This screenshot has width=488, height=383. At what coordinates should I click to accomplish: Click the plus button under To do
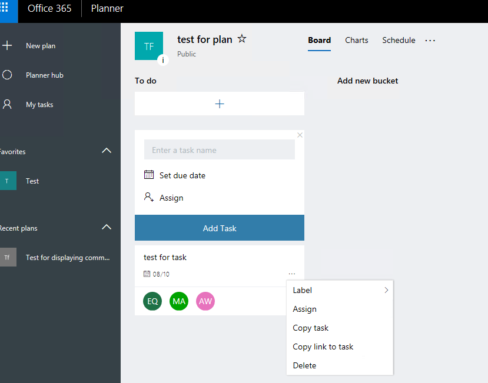[x=220, y=104]
